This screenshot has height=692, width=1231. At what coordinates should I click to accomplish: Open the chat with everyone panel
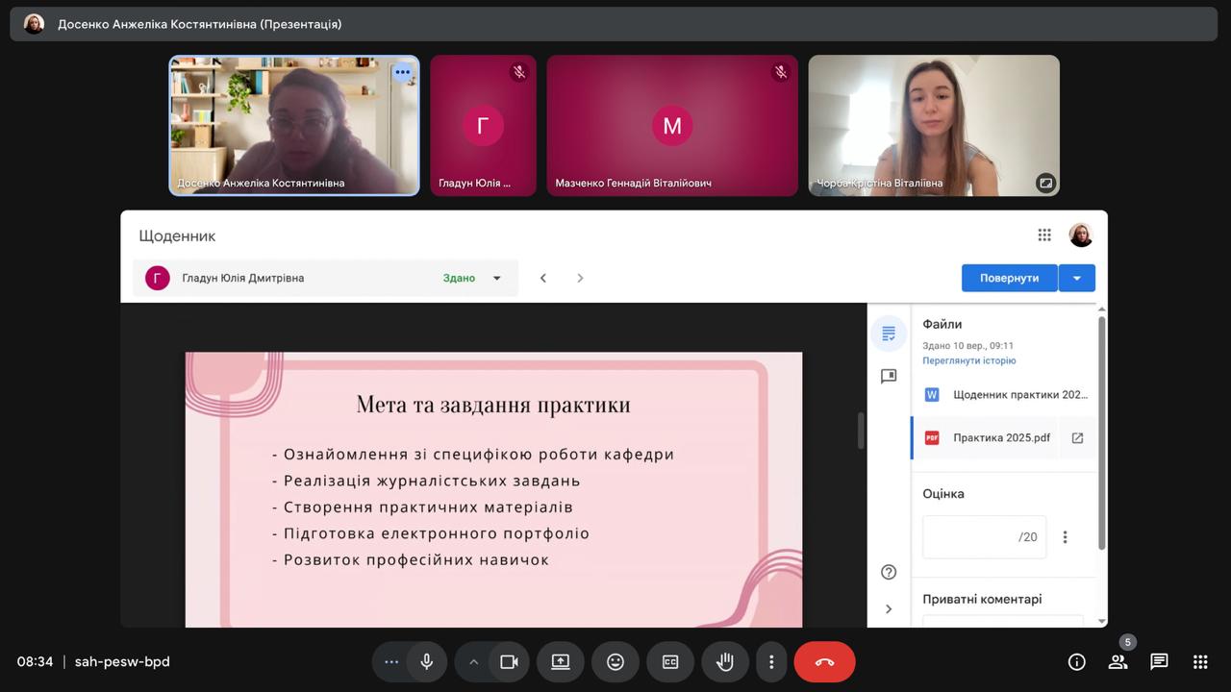point(1159,661)
